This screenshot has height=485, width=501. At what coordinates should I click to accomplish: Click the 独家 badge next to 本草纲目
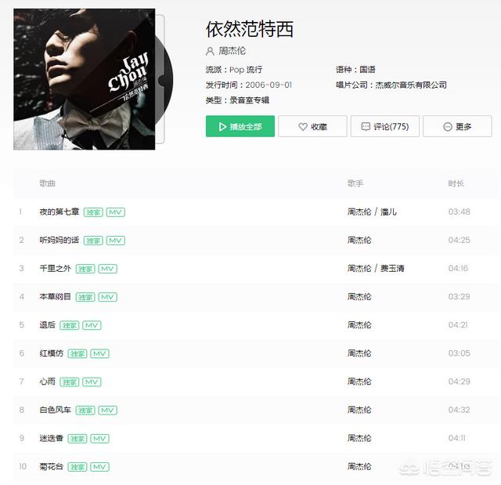point(85,297)
